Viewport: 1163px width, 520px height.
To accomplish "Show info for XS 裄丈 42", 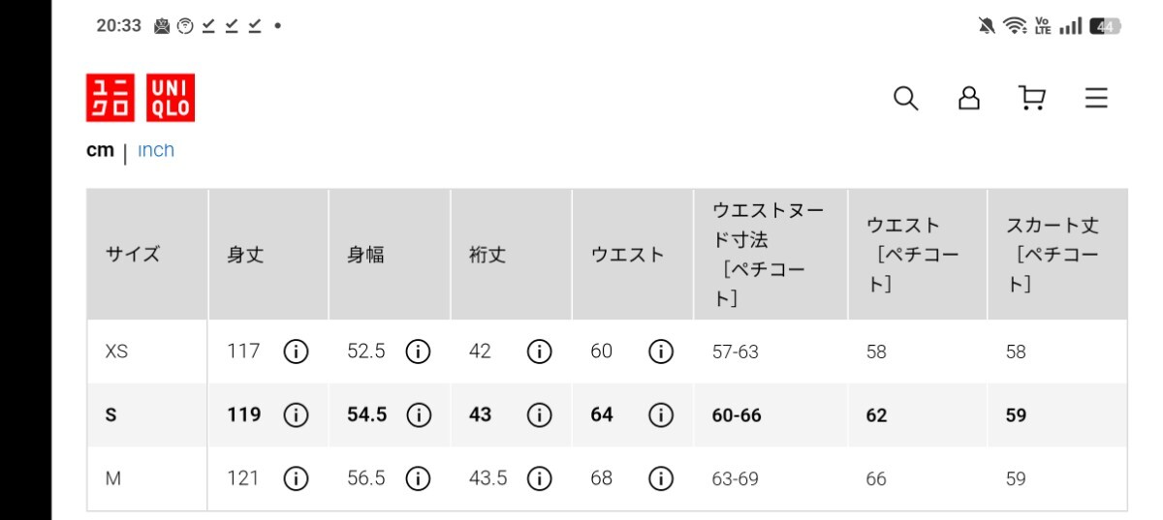I will point(540,352).
